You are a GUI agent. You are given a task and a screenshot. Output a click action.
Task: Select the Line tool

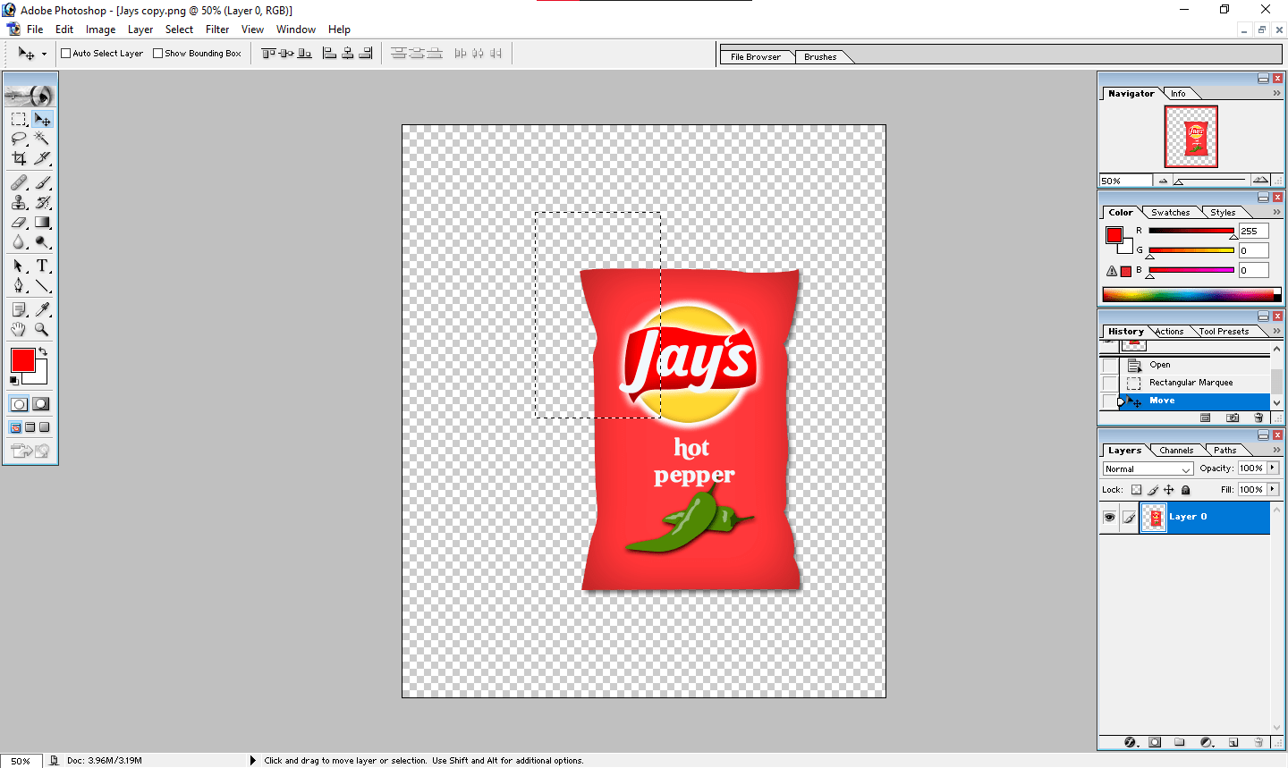click(42, 285)
